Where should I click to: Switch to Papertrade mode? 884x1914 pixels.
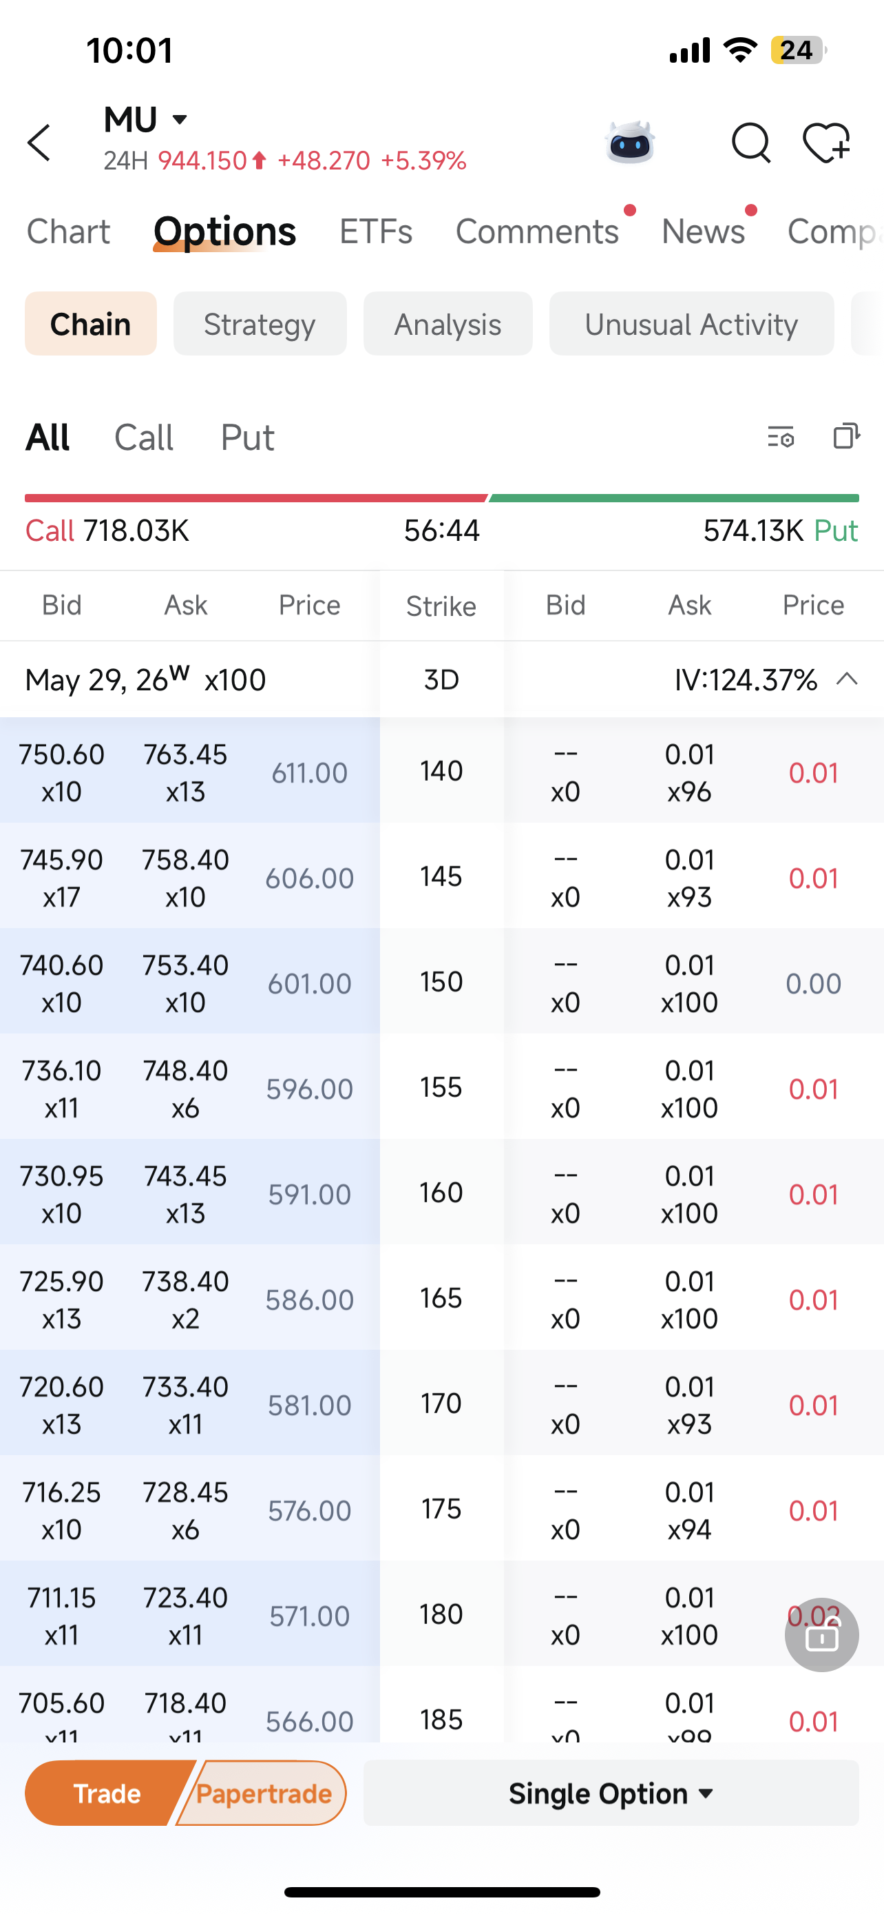(x=262, y=1793)
